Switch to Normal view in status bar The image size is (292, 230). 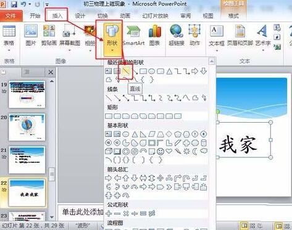click(x=244, y=226)
